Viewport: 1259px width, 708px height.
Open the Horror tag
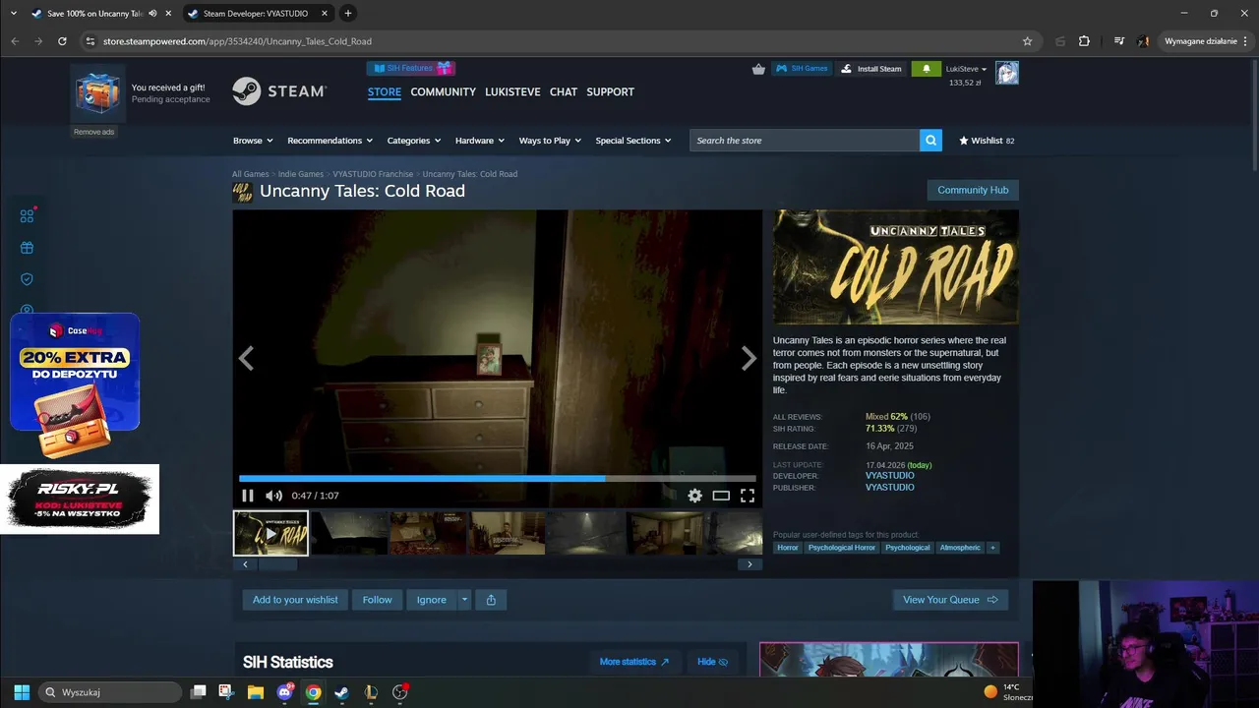point(788,548)
